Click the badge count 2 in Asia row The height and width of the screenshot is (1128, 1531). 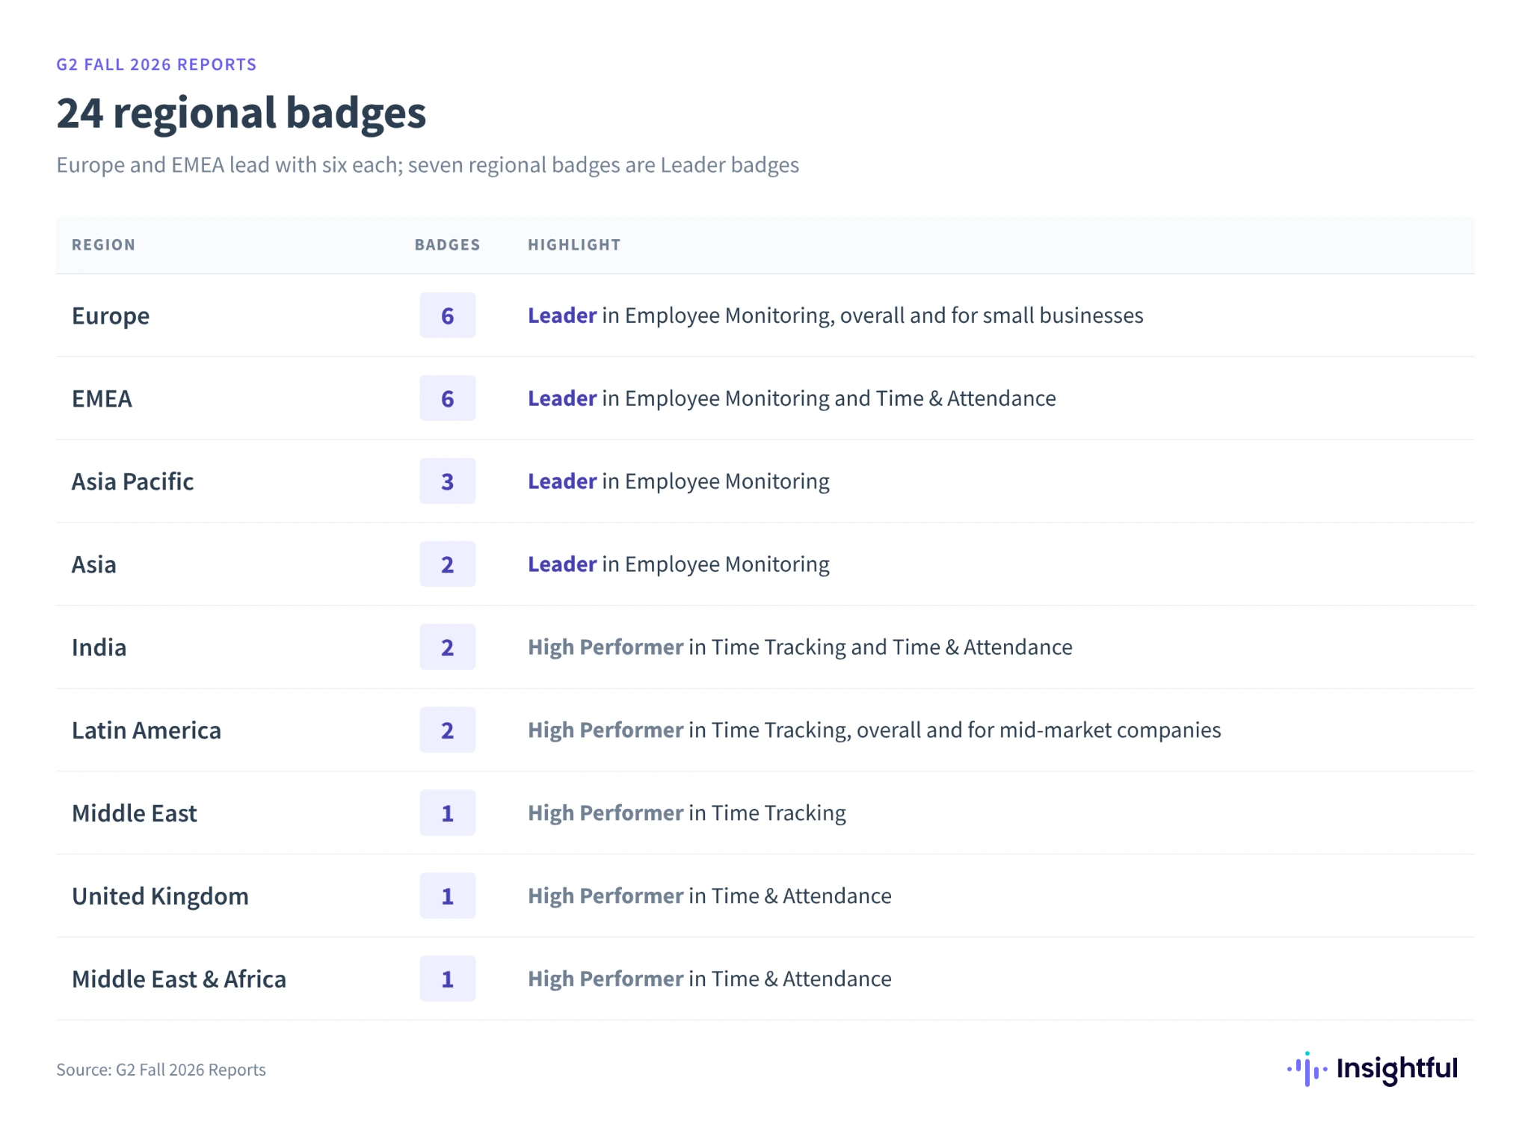(447, 564)
